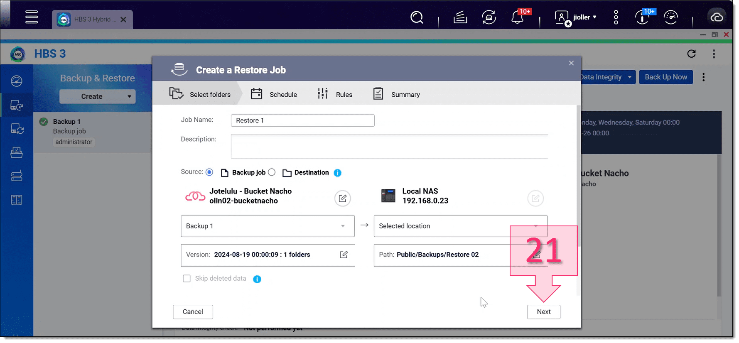739x343 pixels.
Task: Open Storage Spaces icon in HBS sidebar
Action: pos(17,176)
